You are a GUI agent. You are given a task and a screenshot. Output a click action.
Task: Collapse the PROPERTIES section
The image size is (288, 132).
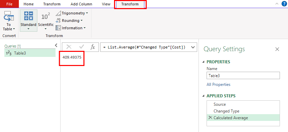203,62
